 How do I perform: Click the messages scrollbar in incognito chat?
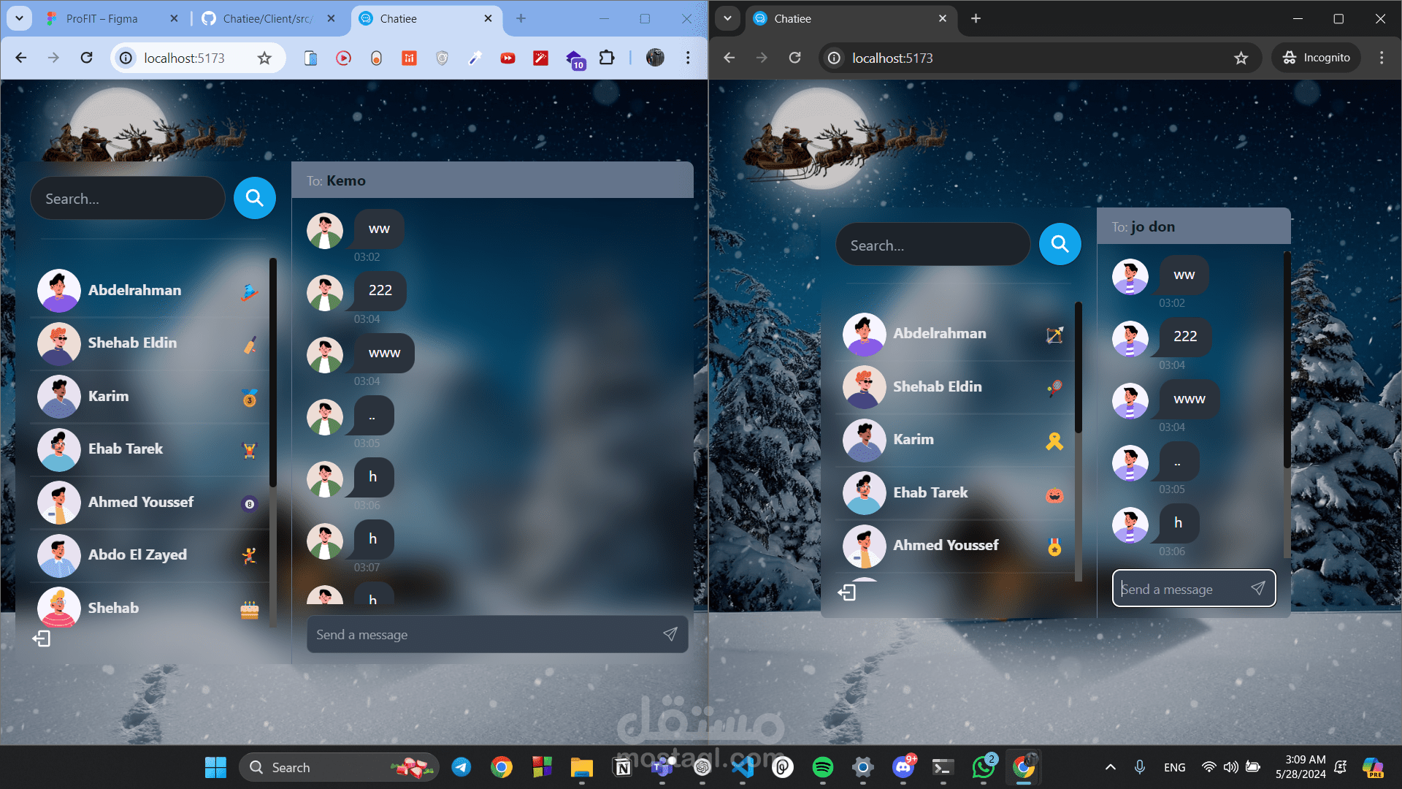coord(1287,360)
